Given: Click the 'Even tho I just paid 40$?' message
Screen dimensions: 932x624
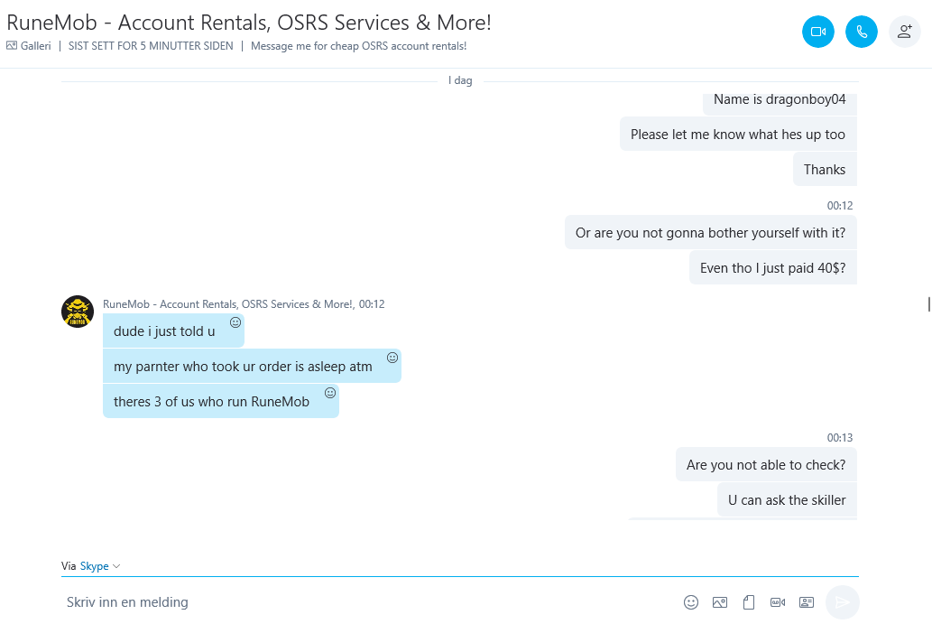Looking at the screenshot, I should pyautogui.click(x=772, y=267).
